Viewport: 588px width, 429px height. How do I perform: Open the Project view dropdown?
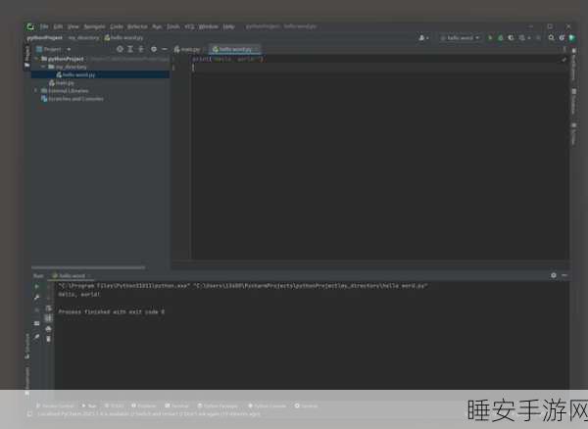click(53, 49)
